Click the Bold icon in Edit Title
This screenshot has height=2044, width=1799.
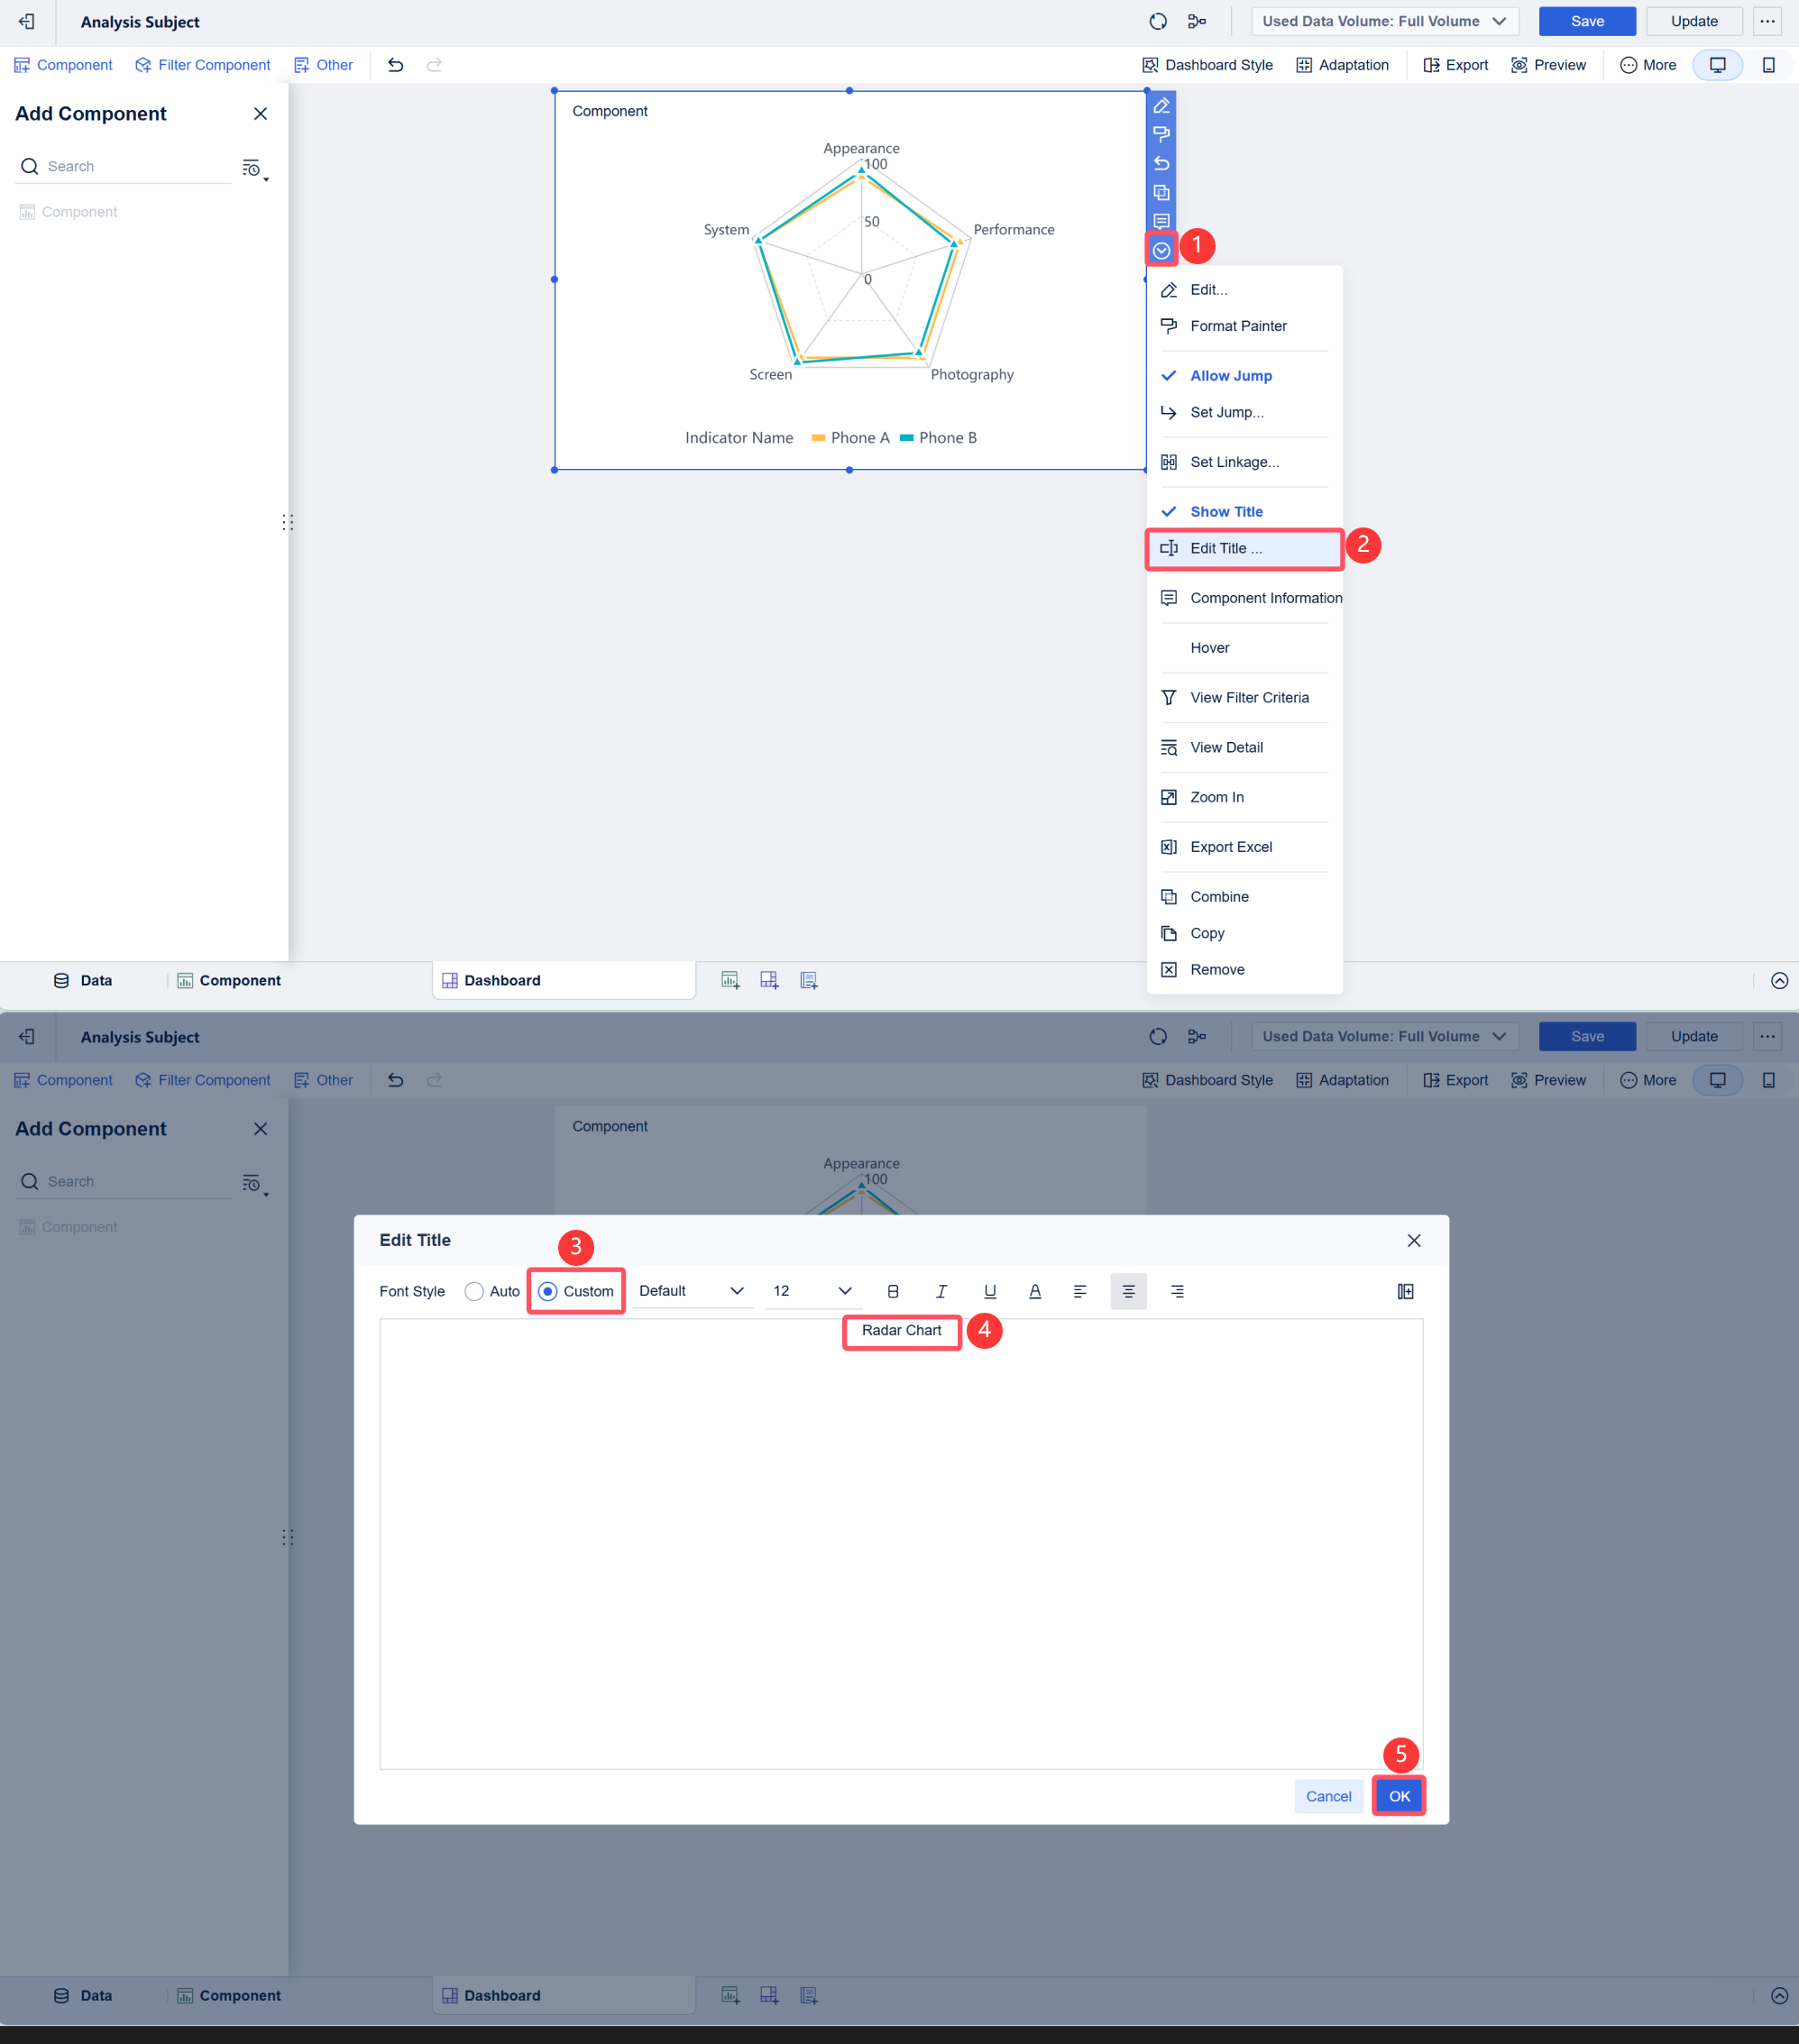click(x=893, y=1291)
